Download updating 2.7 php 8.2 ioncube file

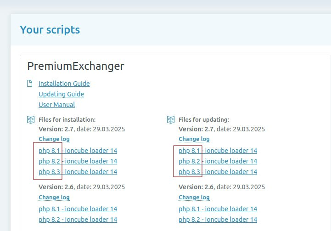coord(218,161)
